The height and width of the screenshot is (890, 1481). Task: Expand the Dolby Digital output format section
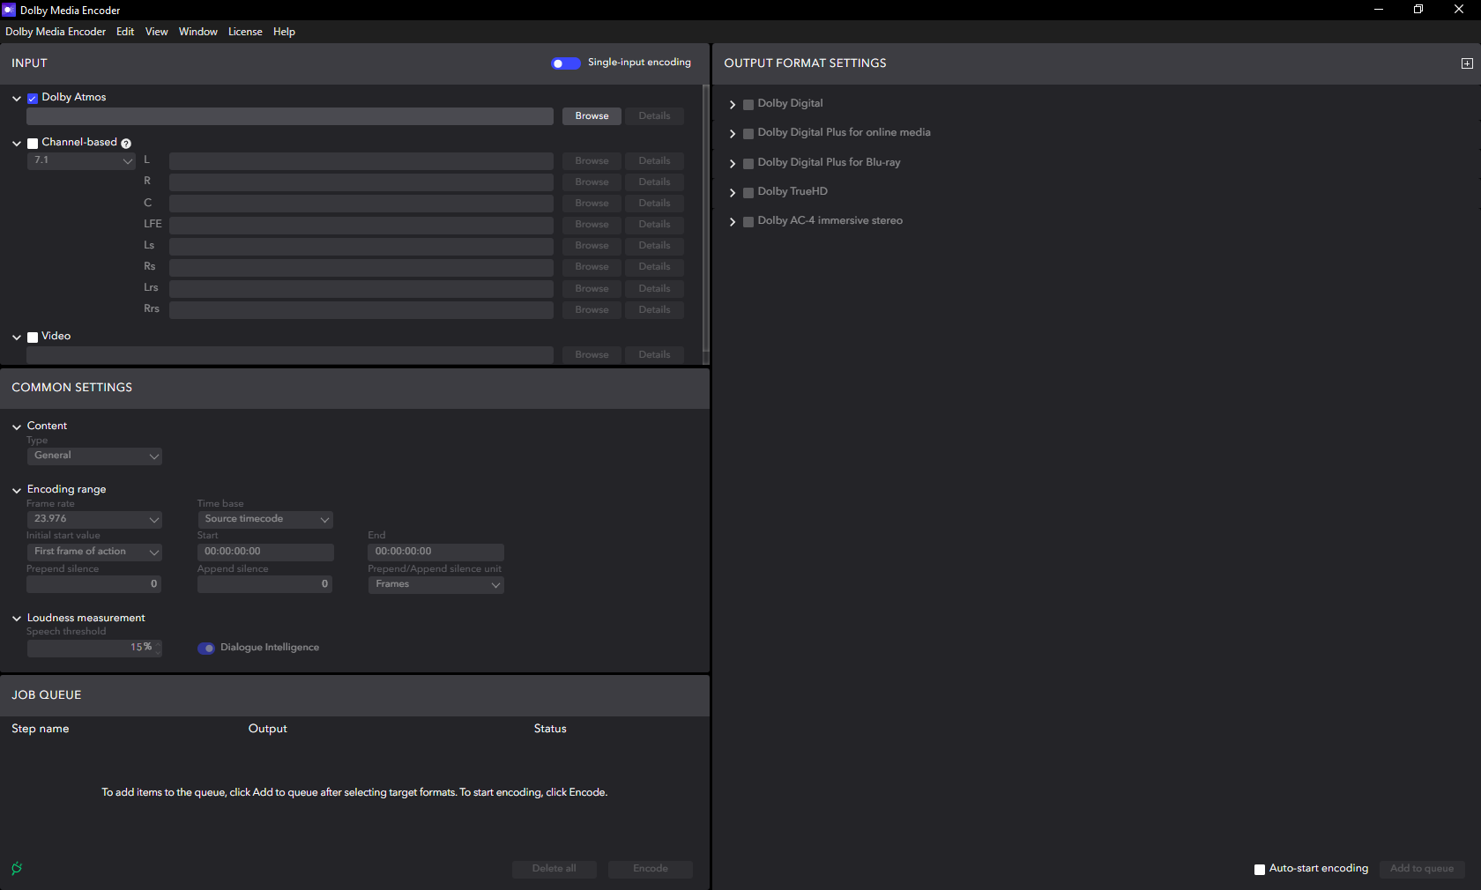tap(733, 104)
